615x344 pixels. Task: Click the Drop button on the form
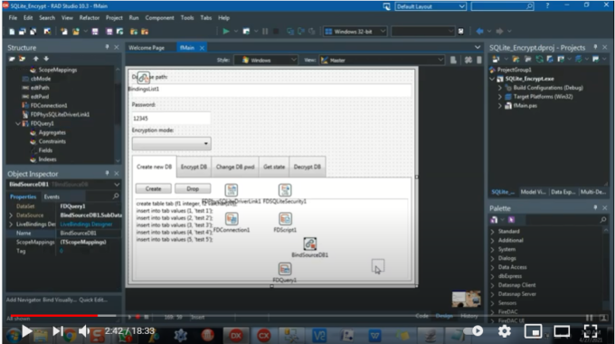click(x=193, y=189)
